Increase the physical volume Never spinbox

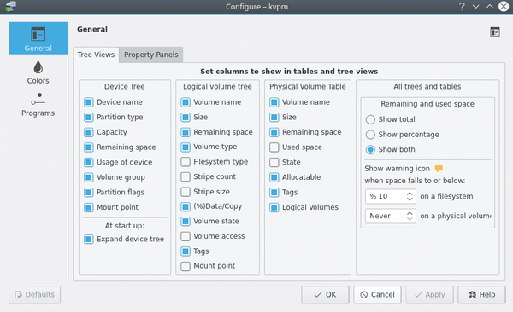[x=410, y=213]
